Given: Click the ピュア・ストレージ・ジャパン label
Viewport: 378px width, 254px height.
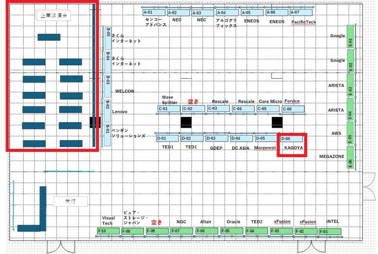Looking at the screenshot, I should click(x=134, y=218).
